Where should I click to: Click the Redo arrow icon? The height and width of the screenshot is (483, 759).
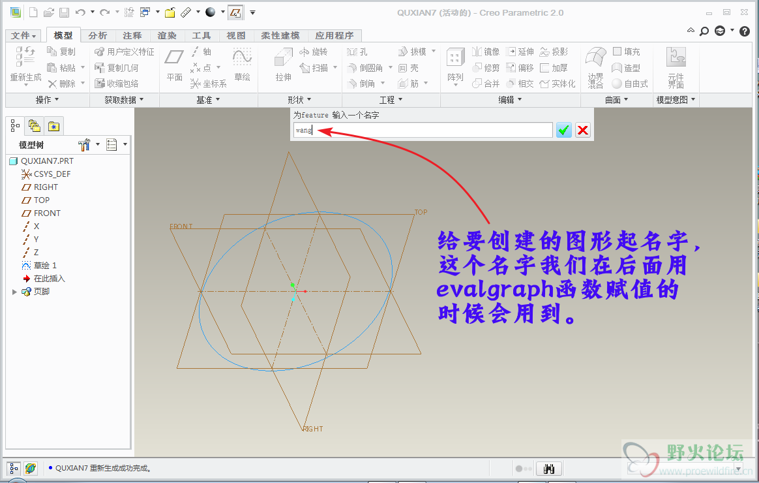coord(104,12)
